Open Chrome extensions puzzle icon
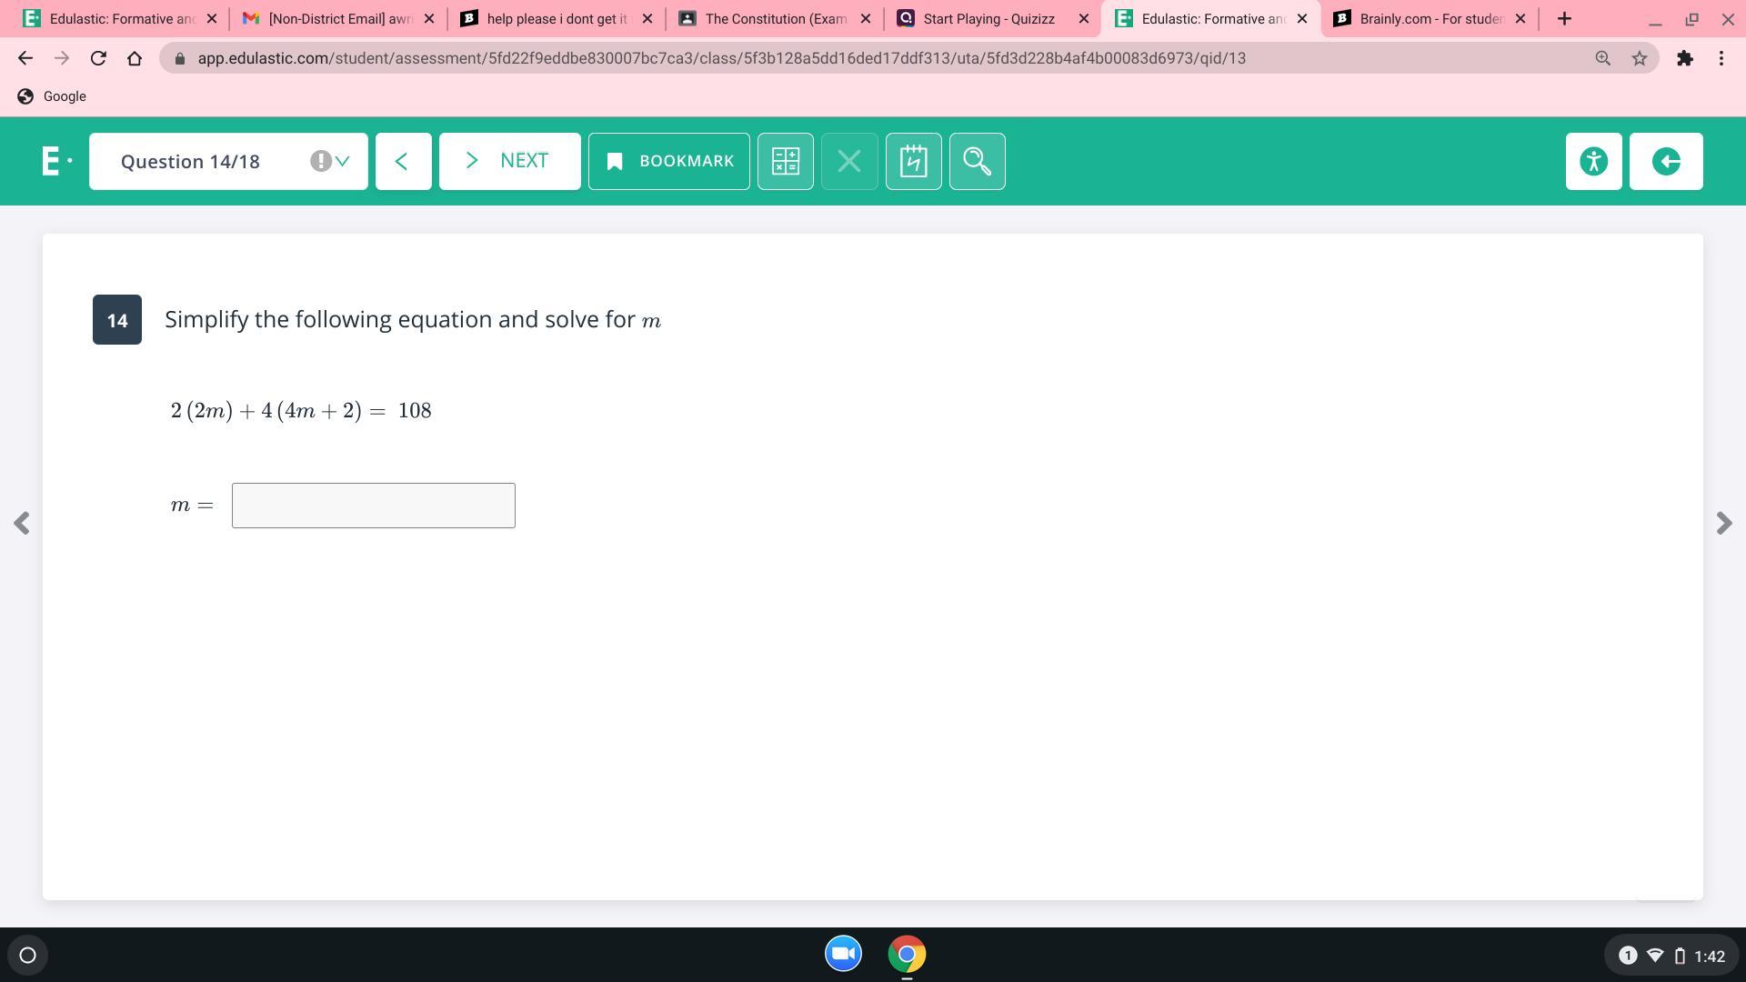 1684,58
